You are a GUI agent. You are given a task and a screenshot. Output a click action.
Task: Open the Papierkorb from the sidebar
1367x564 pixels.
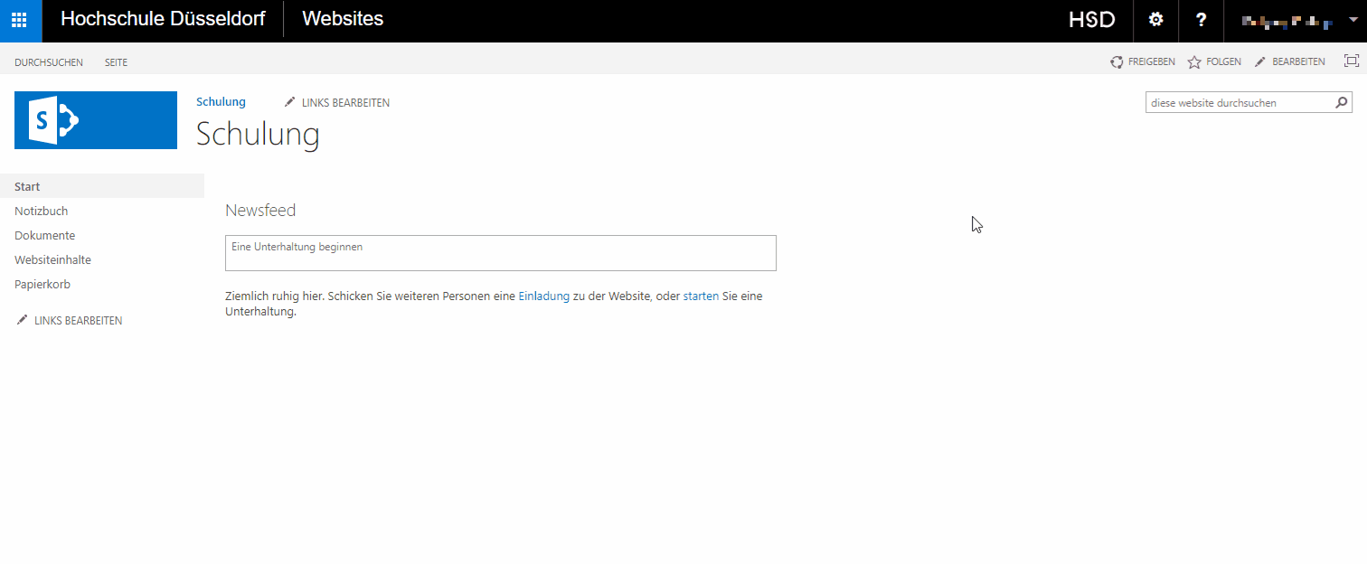point(42,284)
